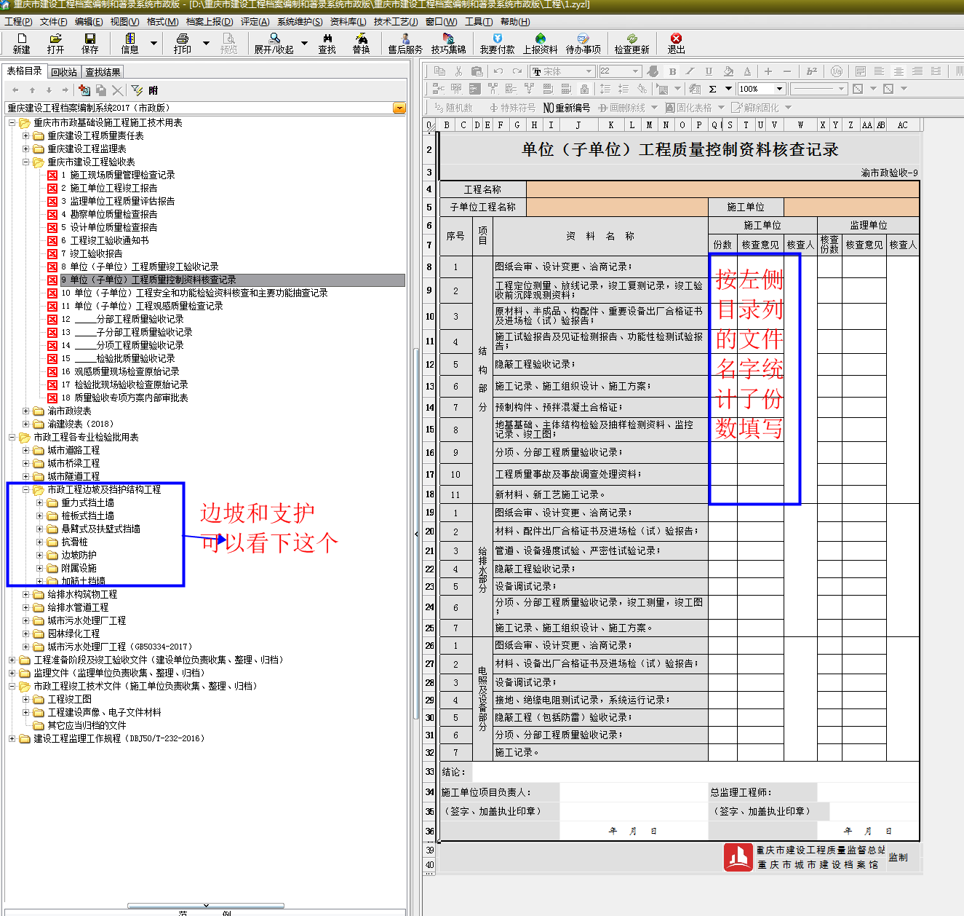Select 16 观感质量现场检查原始记录 in the tree
This screenshot has width=964, height=916.
(x=120, y=371)
